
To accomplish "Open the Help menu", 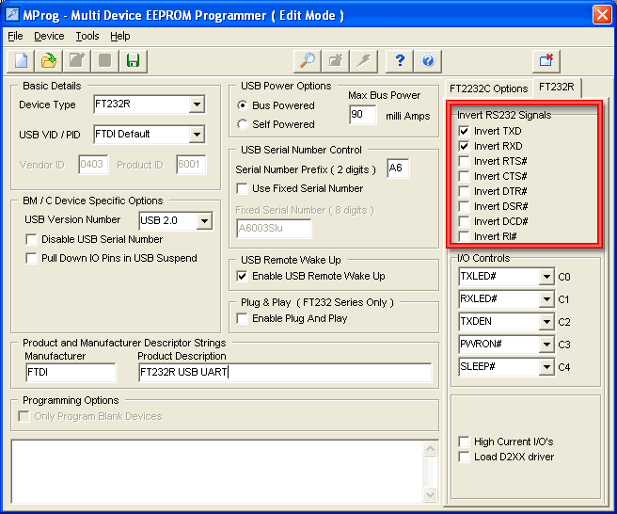I will (120, 36).
